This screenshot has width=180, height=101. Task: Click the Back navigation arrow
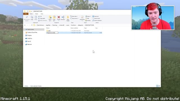click(25, 25)
